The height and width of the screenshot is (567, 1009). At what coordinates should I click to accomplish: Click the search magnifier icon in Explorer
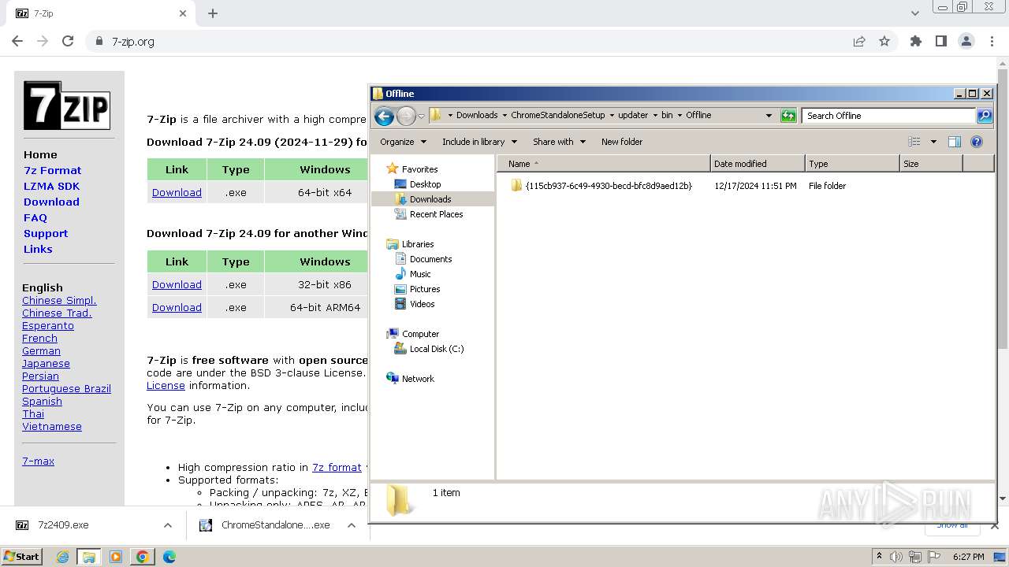tap(985, 116)
